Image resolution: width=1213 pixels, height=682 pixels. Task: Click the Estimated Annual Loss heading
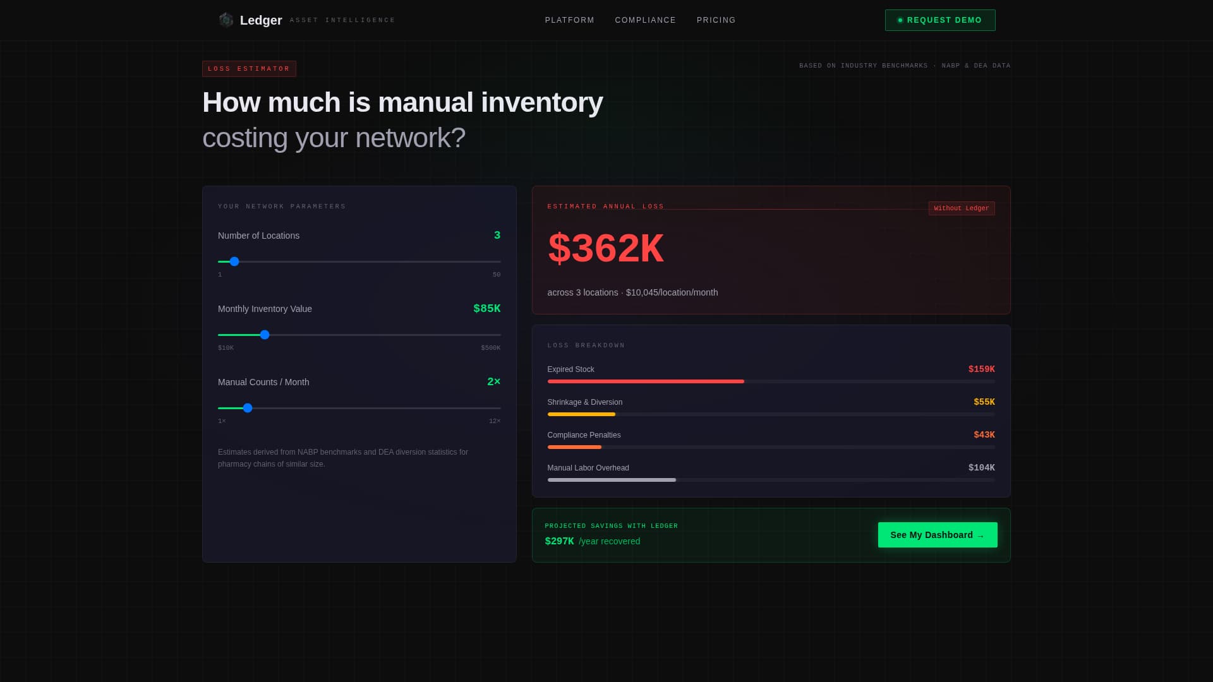[x=606, y=206]
